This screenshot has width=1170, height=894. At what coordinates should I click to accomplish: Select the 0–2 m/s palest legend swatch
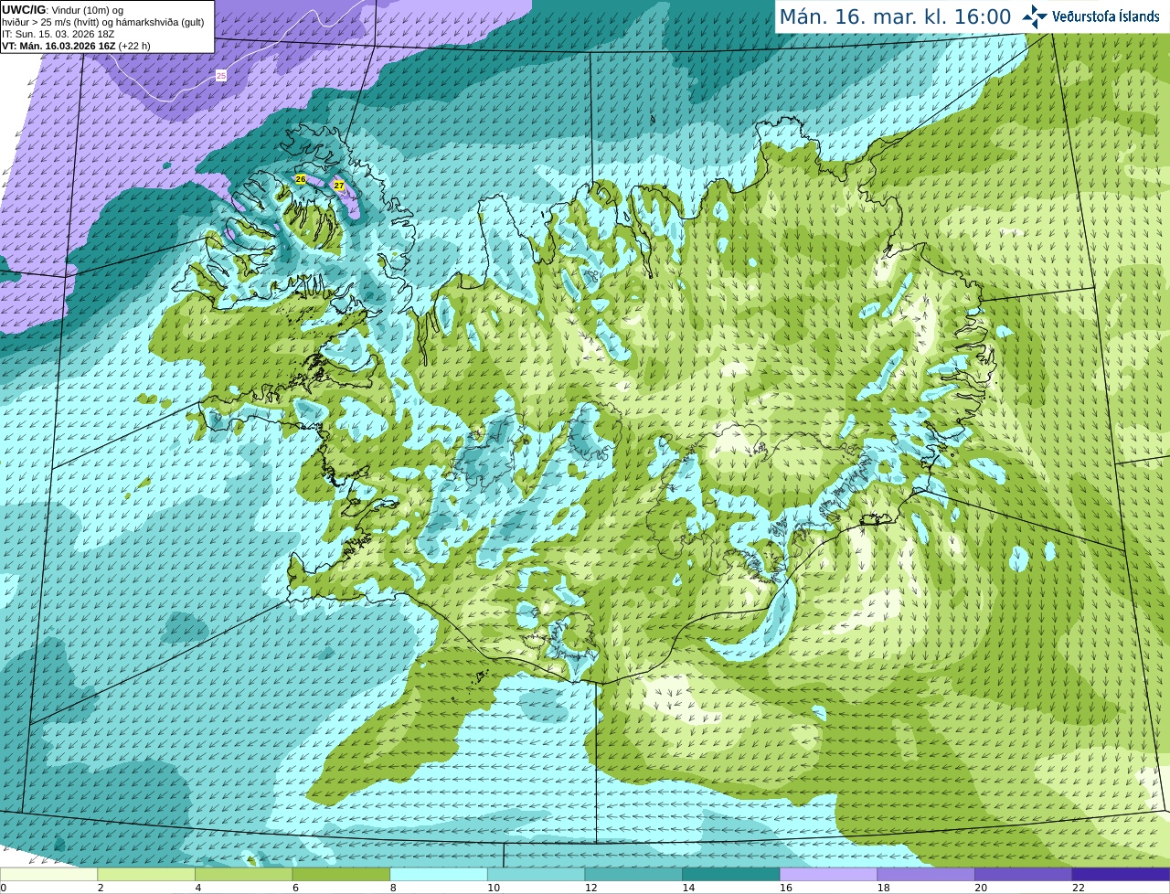(48, 874)
